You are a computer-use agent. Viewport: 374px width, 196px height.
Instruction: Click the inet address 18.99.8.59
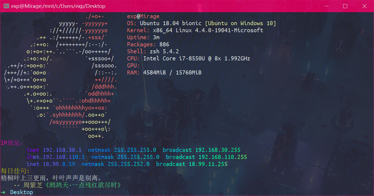click(x=59, y=164)
